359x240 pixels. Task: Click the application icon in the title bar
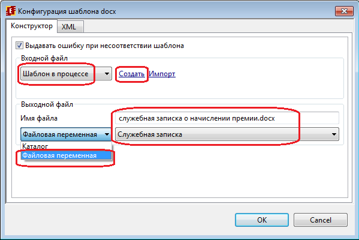pos(11,11)
